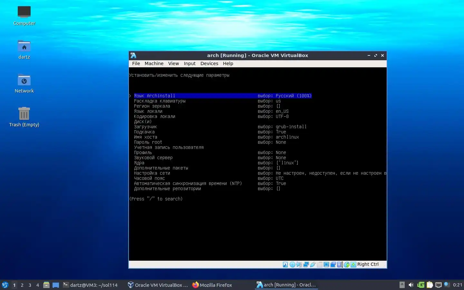
Task: Select the 'Дополнительные пакеты' row
Action: (x=207, y=168)
